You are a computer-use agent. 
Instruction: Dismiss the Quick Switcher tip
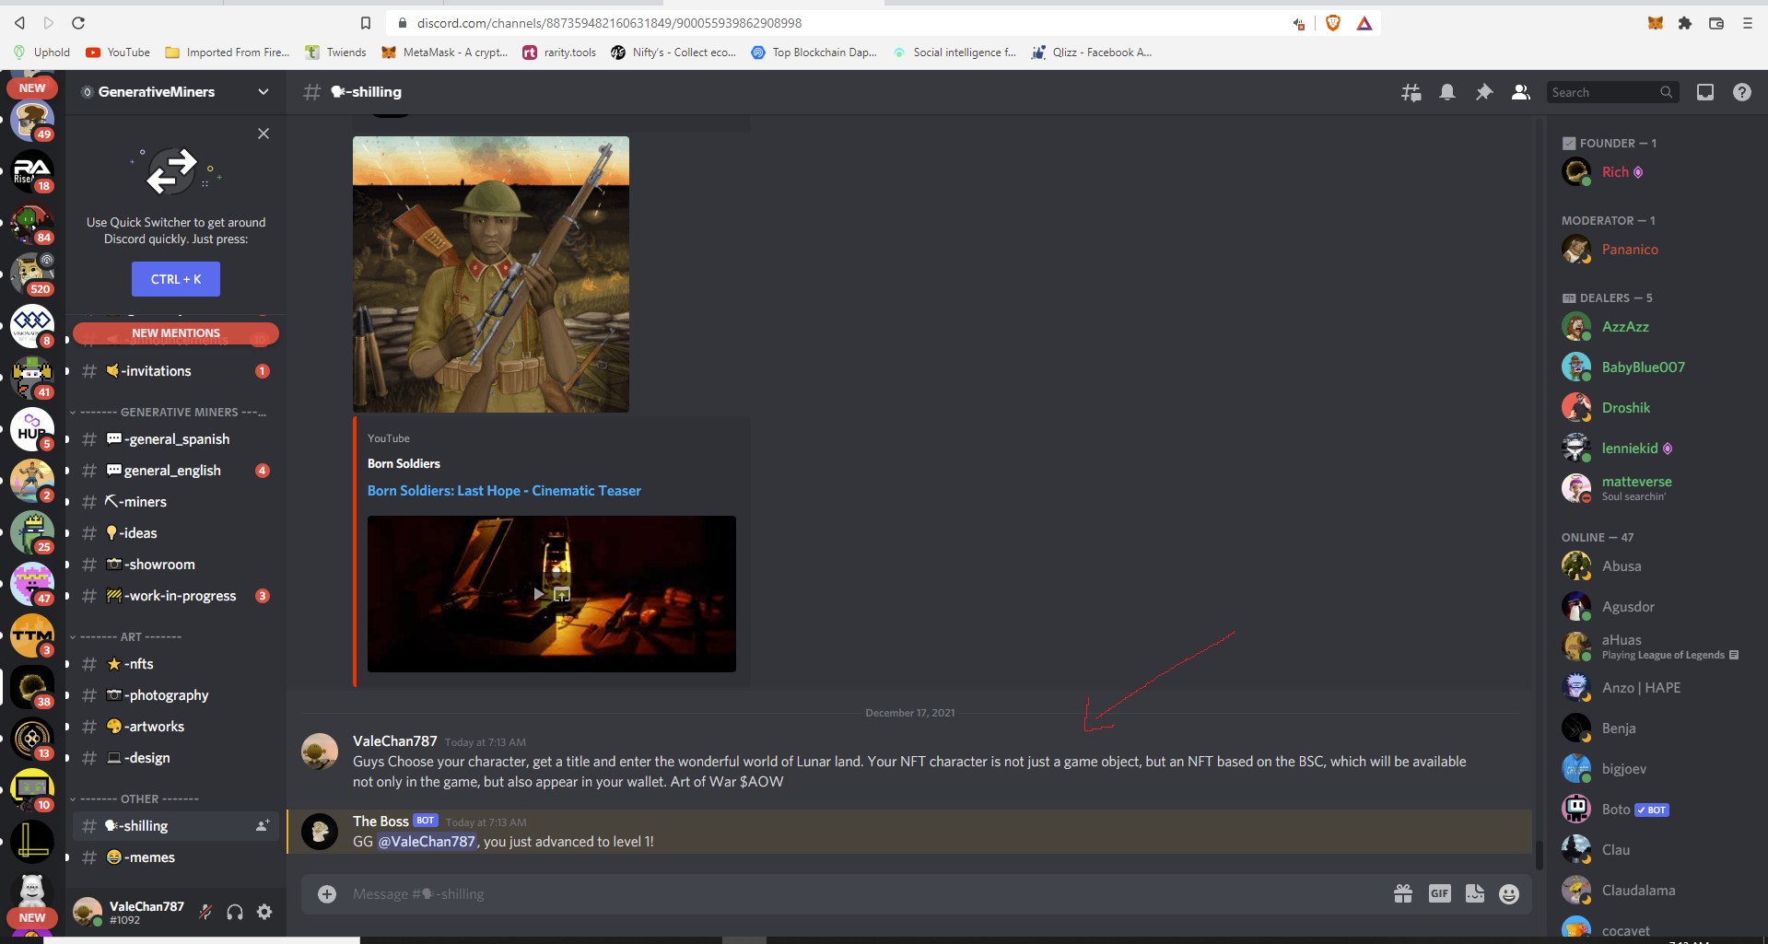click(x=263, y=134)
